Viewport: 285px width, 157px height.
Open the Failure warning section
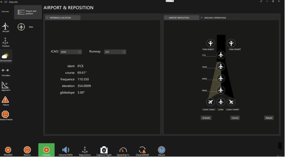(x=6, y=101)
